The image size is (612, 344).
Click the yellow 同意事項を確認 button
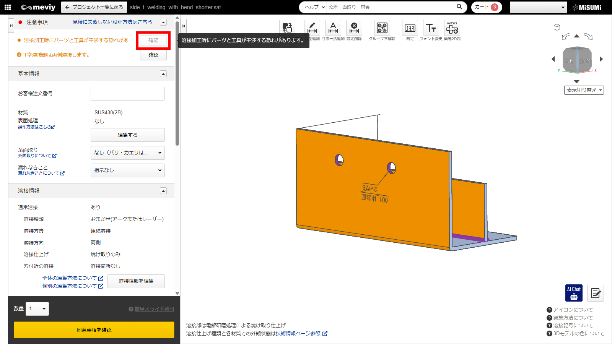94,330
